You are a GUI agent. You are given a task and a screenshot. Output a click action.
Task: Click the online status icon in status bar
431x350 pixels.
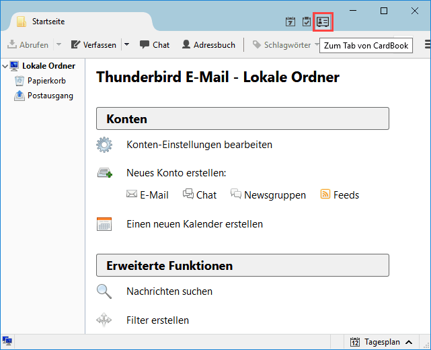click(x=7, y=341)
